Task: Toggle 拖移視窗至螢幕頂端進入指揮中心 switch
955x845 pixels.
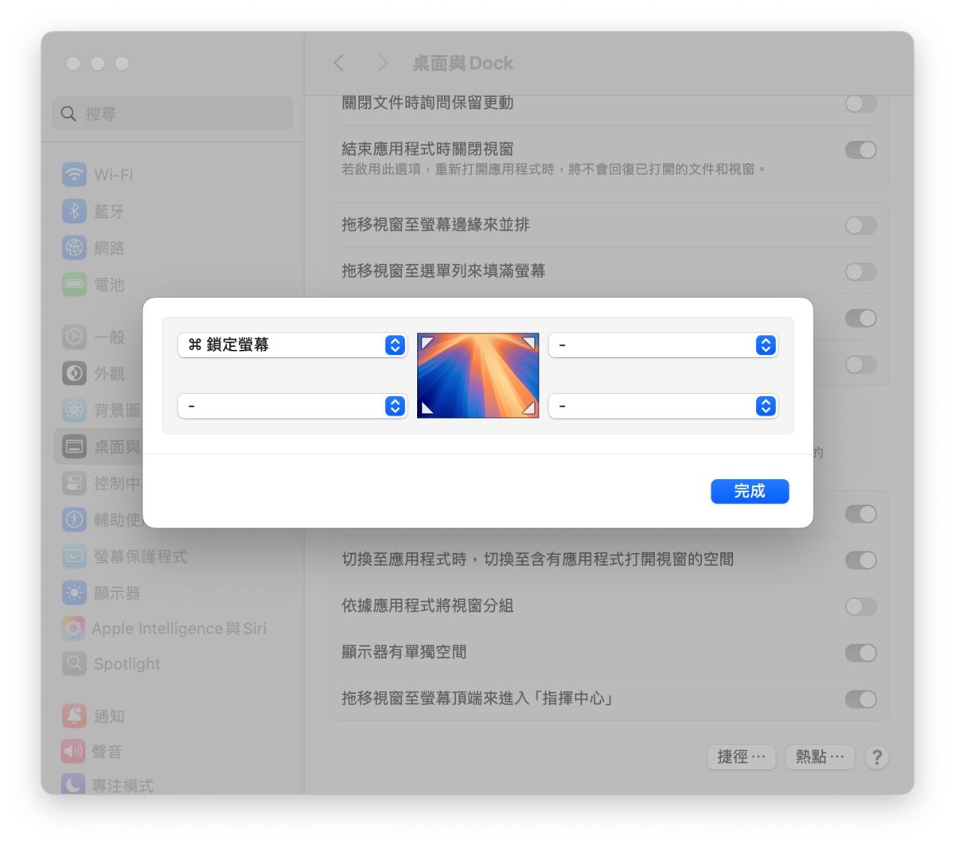Action: (x=860, y=699)
